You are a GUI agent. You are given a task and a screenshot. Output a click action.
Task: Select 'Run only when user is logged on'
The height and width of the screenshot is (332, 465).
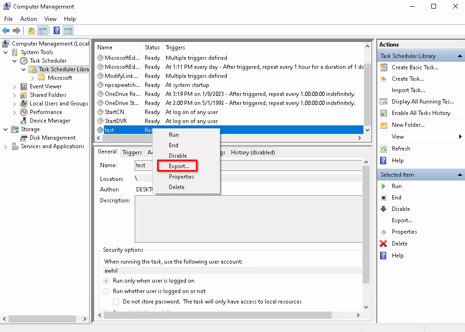click(106, 281)
